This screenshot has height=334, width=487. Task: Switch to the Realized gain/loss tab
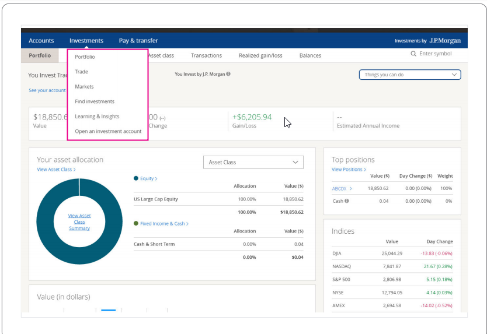point(260,55)
